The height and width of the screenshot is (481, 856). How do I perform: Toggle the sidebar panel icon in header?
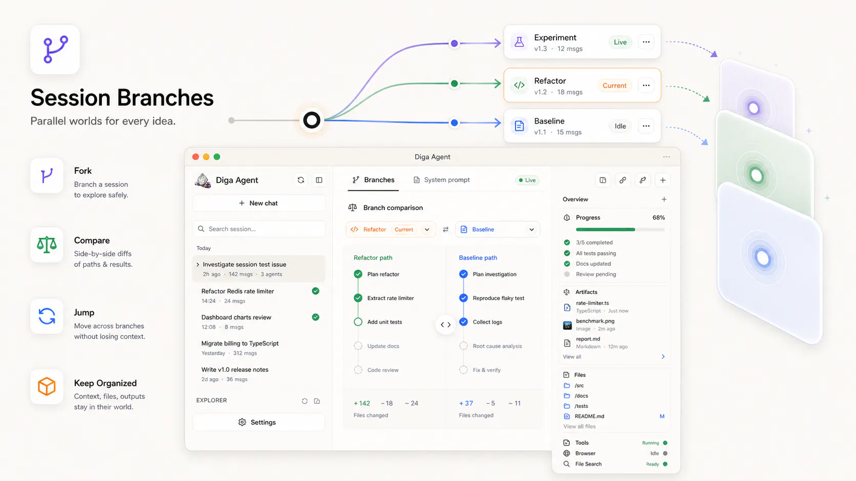[x=319, y=180]
